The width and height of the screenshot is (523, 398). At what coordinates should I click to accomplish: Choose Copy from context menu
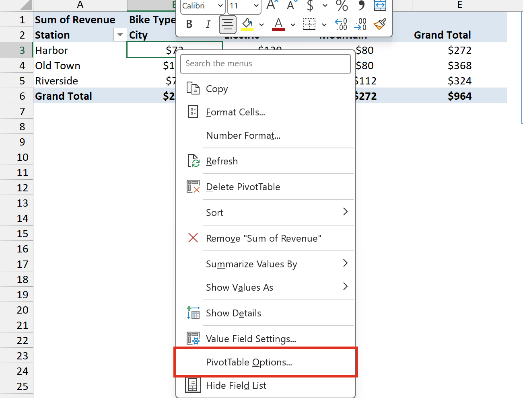266,89
